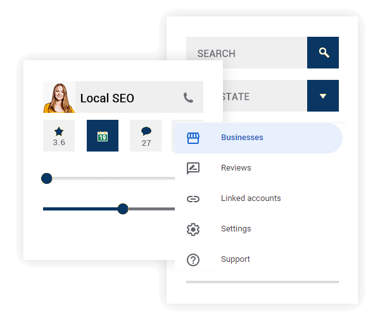
Task: Select the STATE combo box field
Action: (265, 96)
